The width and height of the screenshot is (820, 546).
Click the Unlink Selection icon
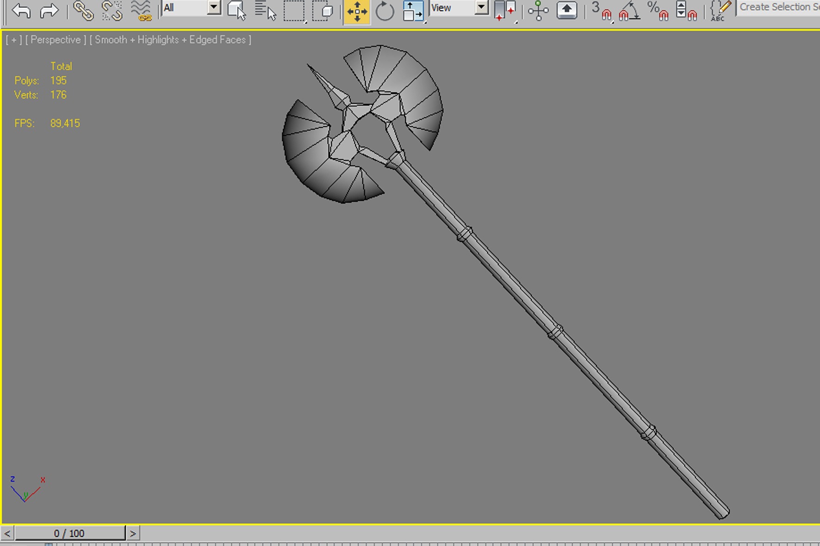click(x=112, y=11)
